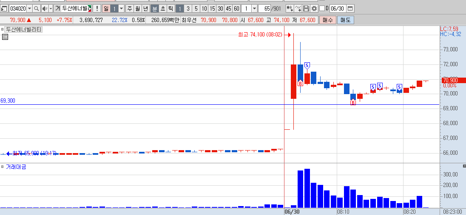Click the 거래대금 indicator label
The width and height of the screenshot is (466, 215).
[x=16, y=167]
